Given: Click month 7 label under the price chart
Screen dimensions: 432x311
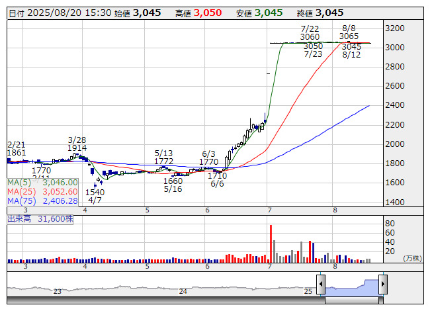Looking at the screenshot, I should (x=269, y=210).
